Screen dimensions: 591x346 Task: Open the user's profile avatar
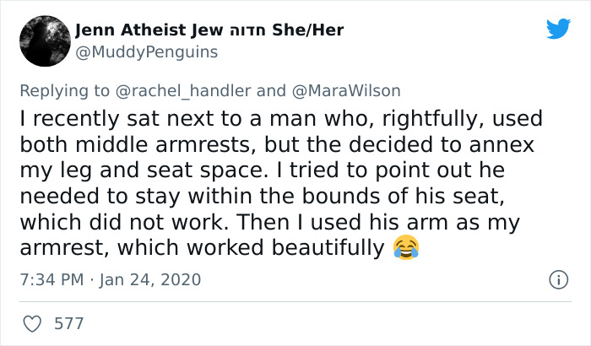[43, 41]
